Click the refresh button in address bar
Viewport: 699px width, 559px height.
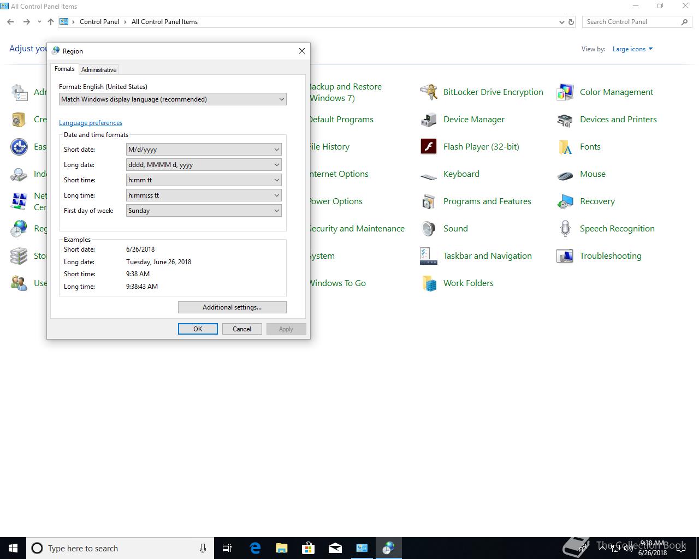pos(571,22)
